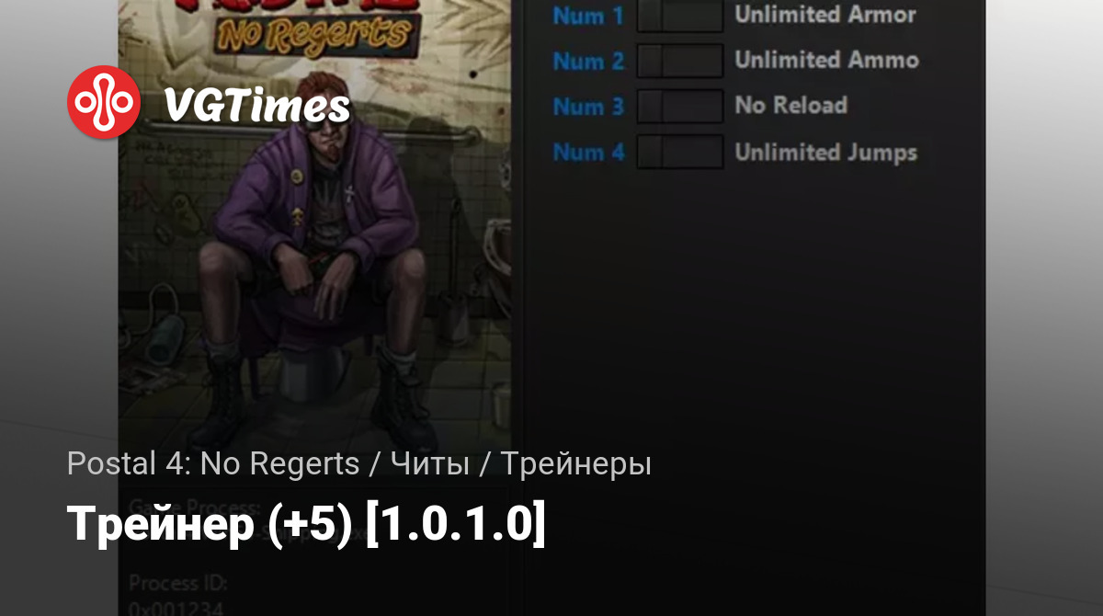Click the Трейнер (+5) [1.0.1.0] title
This screenshot has width=1103, height=616.
tap(306, 525)
